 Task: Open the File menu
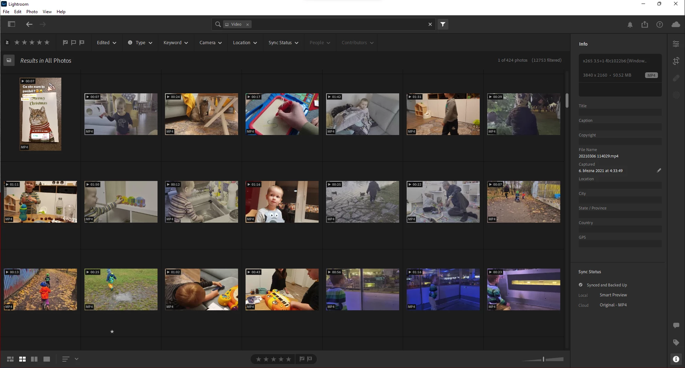6,12
